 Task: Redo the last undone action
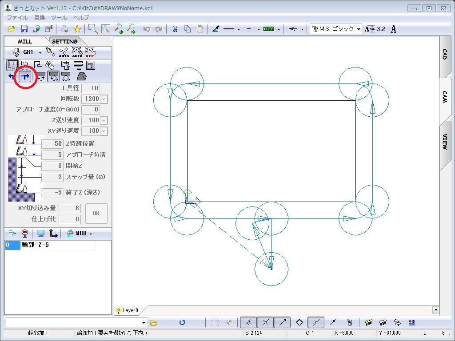159,29
